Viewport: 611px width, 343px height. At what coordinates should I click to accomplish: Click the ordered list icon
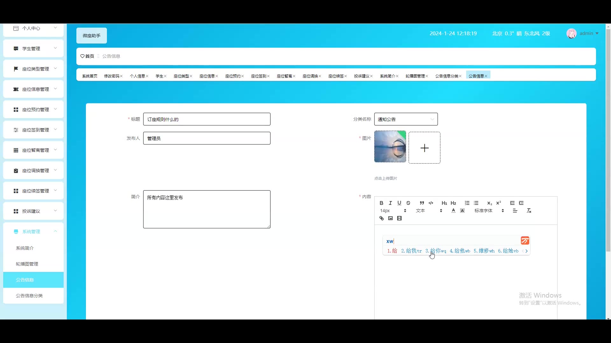pyautogui.click(x=467, y=203)
